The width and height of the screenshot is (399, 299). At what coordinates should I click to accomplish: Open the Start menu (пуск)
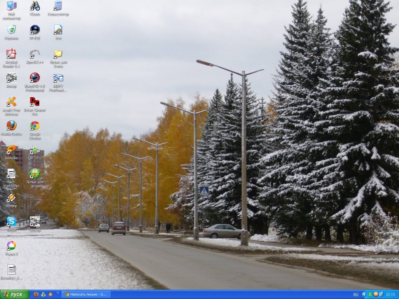tap(15, 295)
